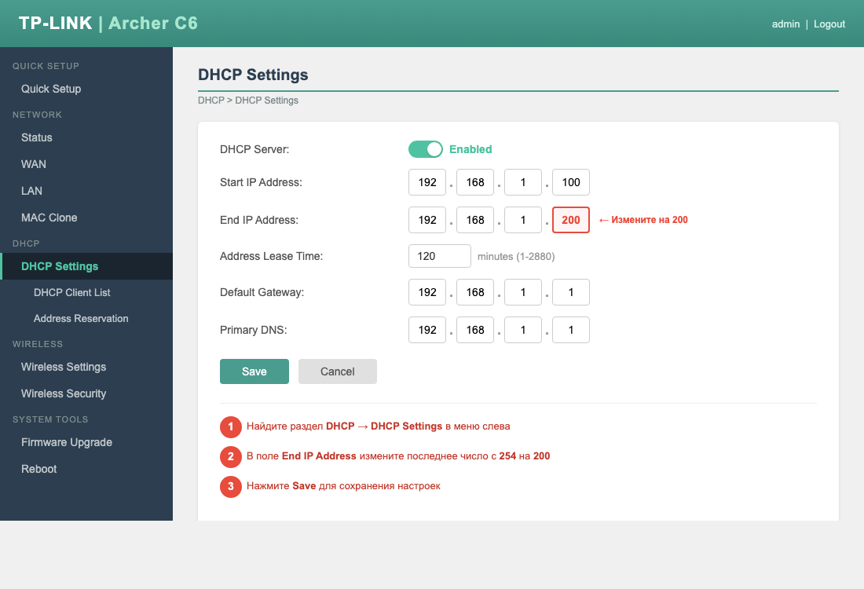The image size is (864, 589).
Task: Click the red step 1 circle icon
Action: tap(230, 426)
